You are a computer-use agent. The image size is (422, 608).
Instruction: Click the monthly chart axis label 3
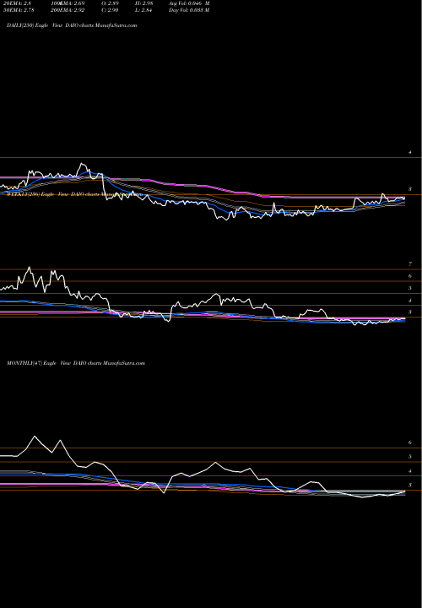(410, 485)
